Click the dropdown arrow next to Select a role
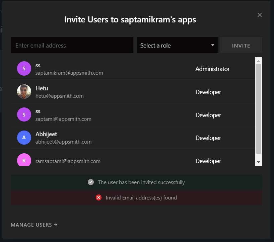274x242 pixels. pyautogui.click(x=212, y=45)
